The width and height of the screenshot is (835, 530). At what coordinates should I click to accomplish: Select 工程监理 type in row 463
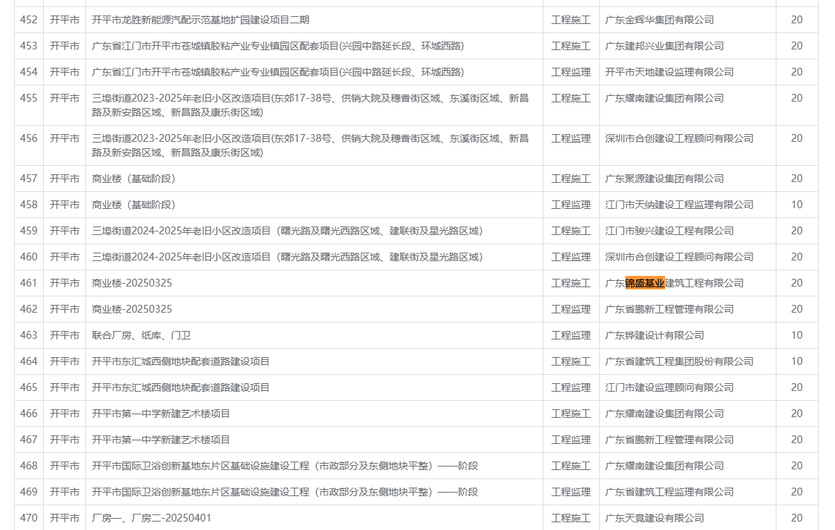pos(570,335)
